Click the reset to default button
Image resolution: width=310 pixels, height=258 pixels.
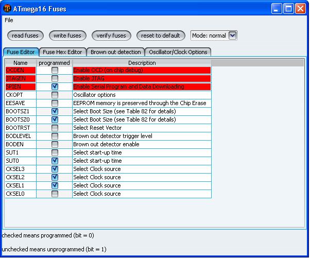tap(161, 36)
